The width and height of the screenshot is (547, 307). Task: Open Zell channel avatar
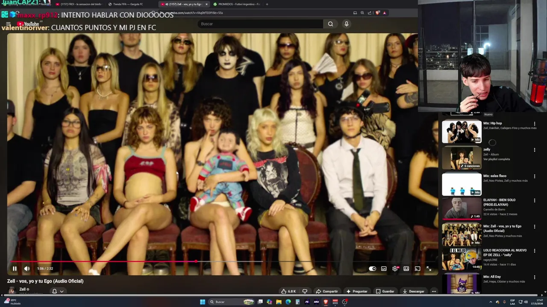pos(12,291)
